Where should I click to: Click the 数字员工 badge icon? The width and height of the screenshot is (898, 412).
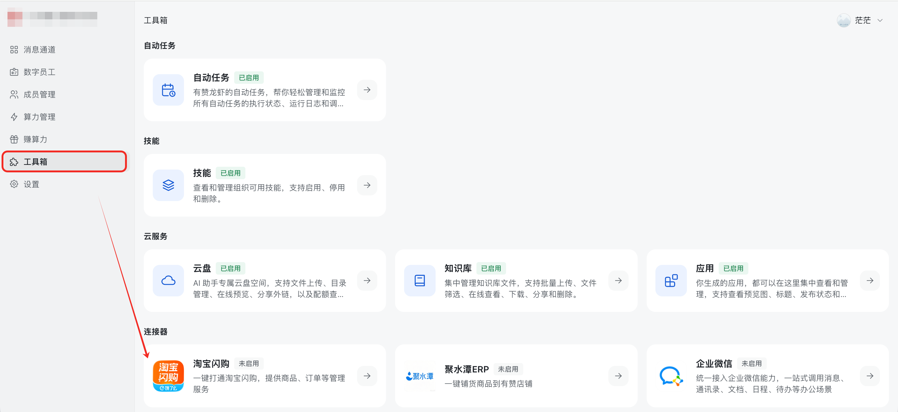click(14, 72)
